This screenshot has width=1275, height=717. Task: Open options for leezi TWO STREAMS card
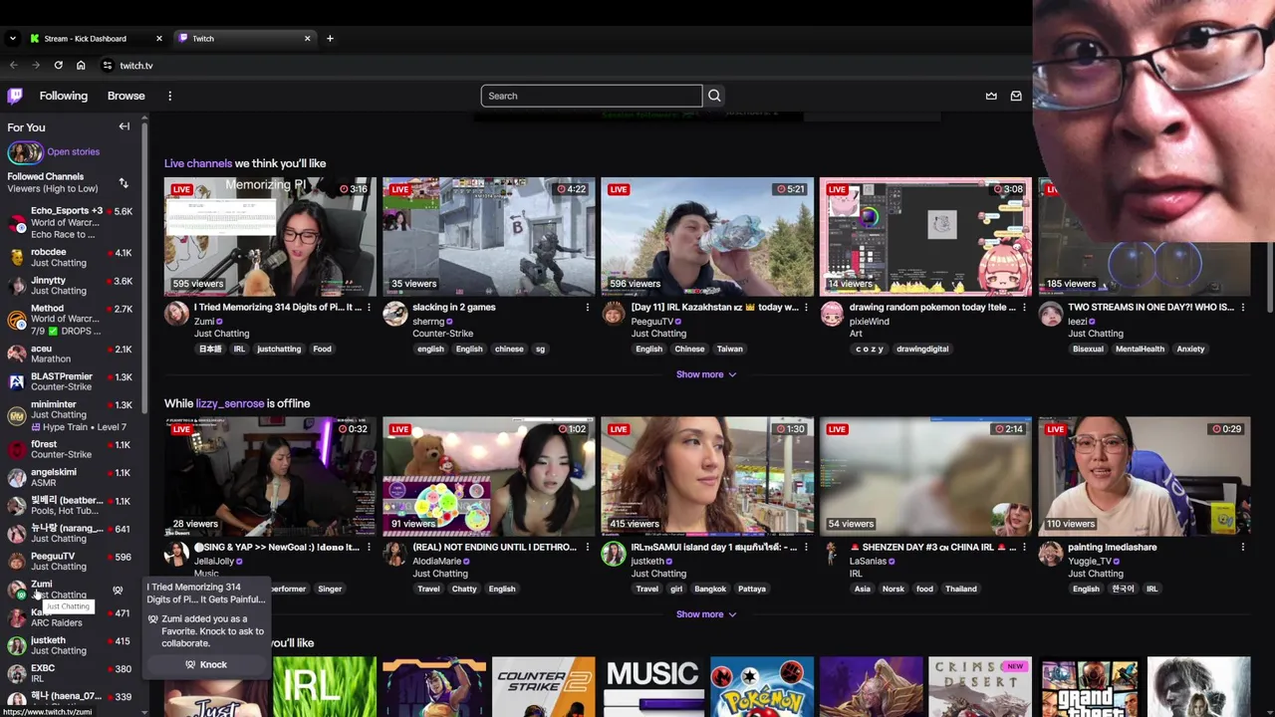[x=1243, y=308]
